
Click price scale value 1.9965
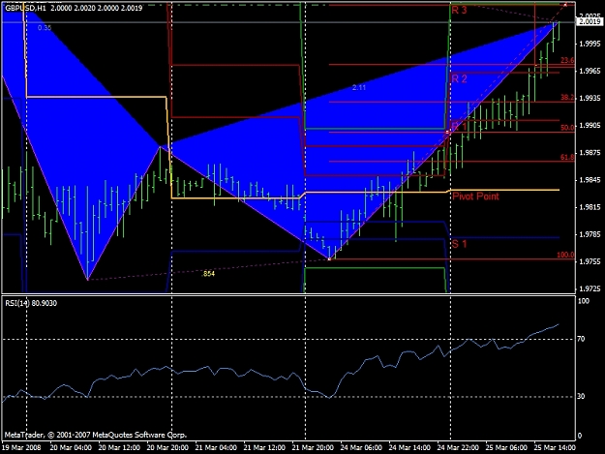pyautogui.click(x=590, y=71)
